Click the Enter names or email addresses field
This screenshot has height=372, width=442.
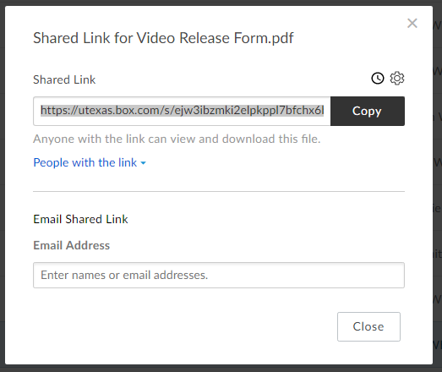[219, 276]
